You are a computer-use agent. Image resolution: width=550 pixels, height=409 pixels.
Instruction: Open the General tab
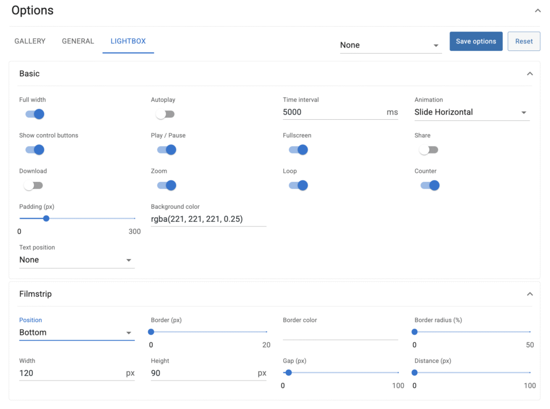tap(78, 41)
